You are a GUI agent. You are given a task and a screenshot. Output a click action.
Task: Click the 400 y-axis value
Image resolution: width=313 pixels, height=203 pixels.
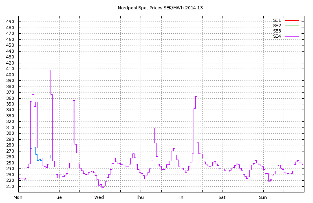(x=10, y=75)
